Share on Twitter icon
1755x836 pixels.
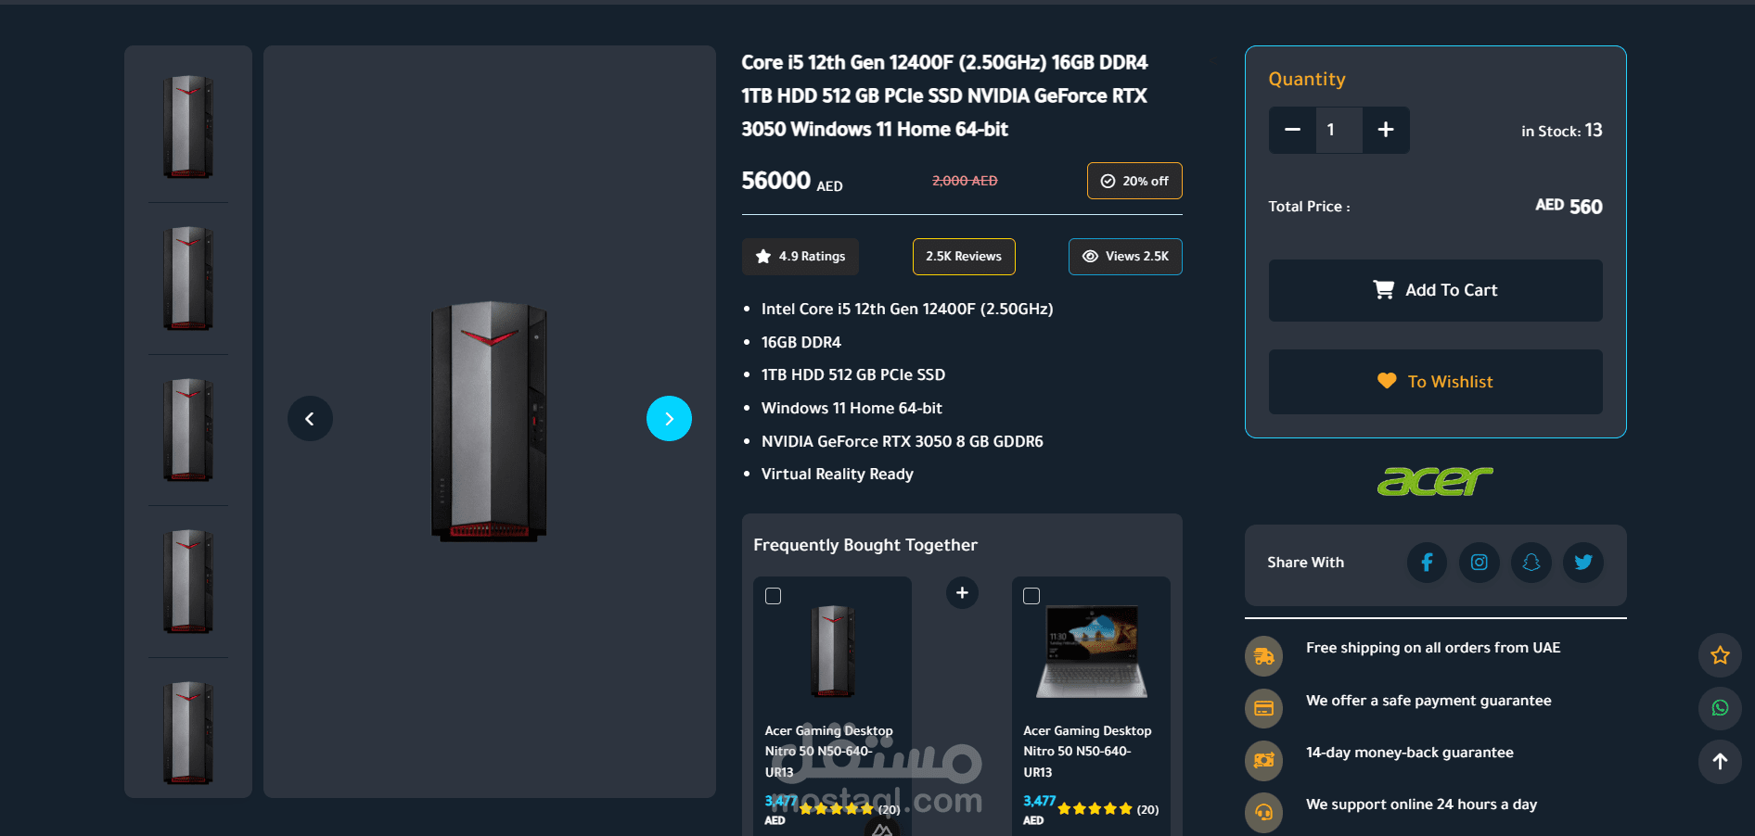pos(1583,563)
